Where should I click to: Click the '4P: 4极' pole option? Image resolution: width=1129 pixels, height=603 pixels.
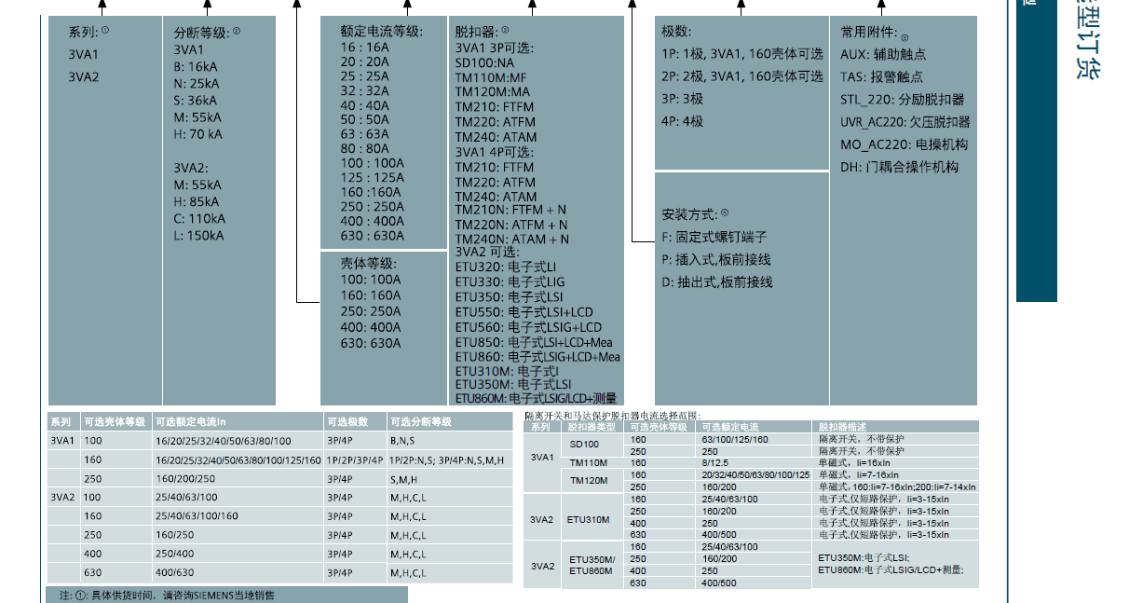point(683,121)
